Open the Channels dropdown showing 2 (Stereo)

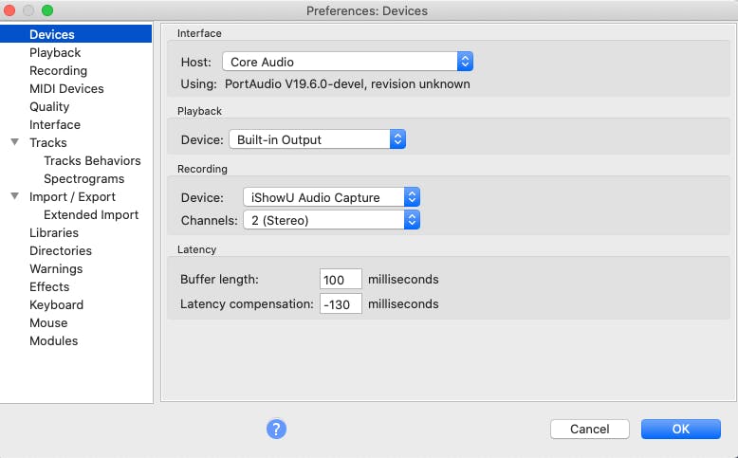pyautogui.click(x=331, y=220)
